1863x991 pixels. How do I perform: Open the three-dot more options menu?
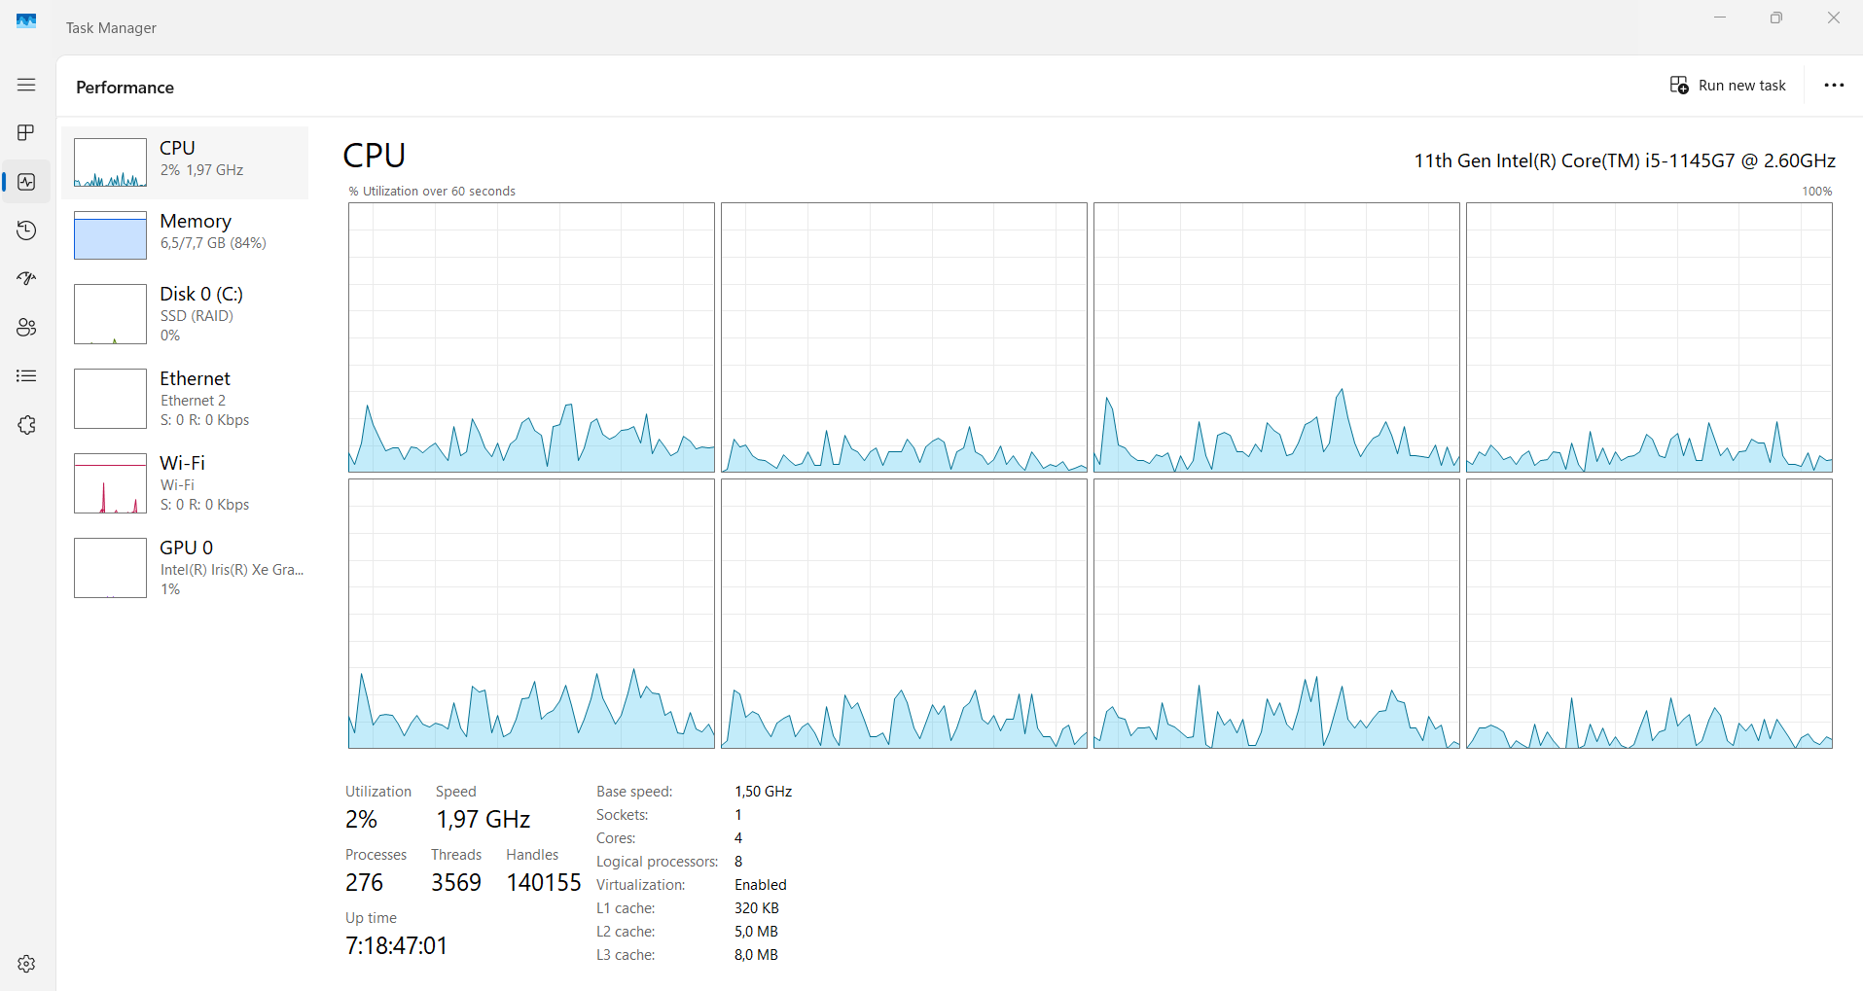[x=1834, y=86]
